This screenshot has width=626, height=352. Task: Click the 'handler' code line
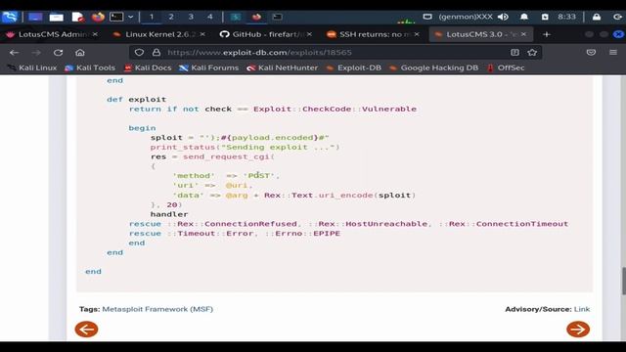tap(169, 214)
